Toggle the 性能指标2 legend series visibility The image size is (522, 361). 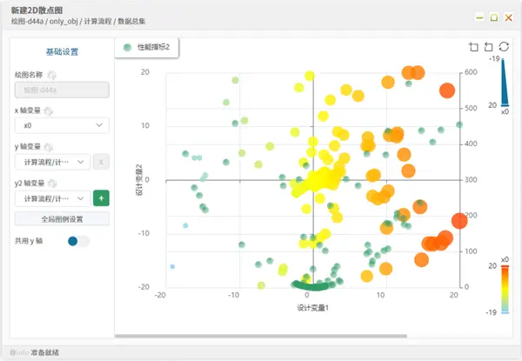(146, 47)
